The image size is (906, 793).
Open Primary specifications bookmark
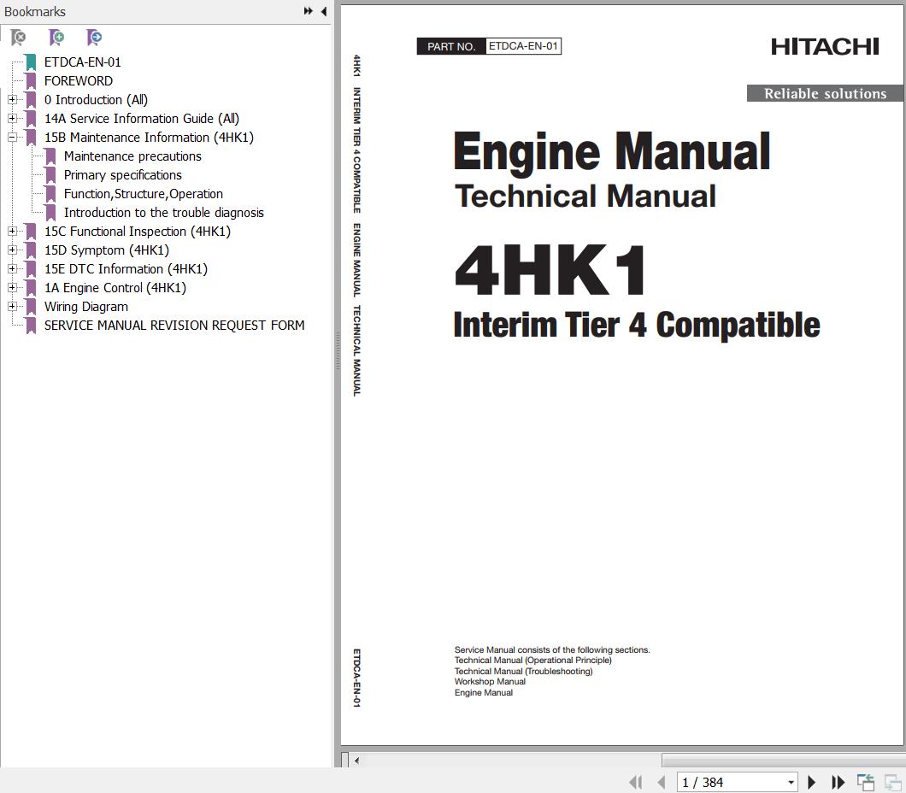(123, 175)
